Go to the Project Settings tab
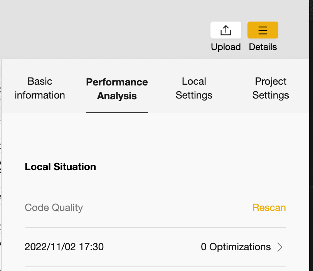Image resolution: width=313 pixels, height=271 pixels. [271, 88]
